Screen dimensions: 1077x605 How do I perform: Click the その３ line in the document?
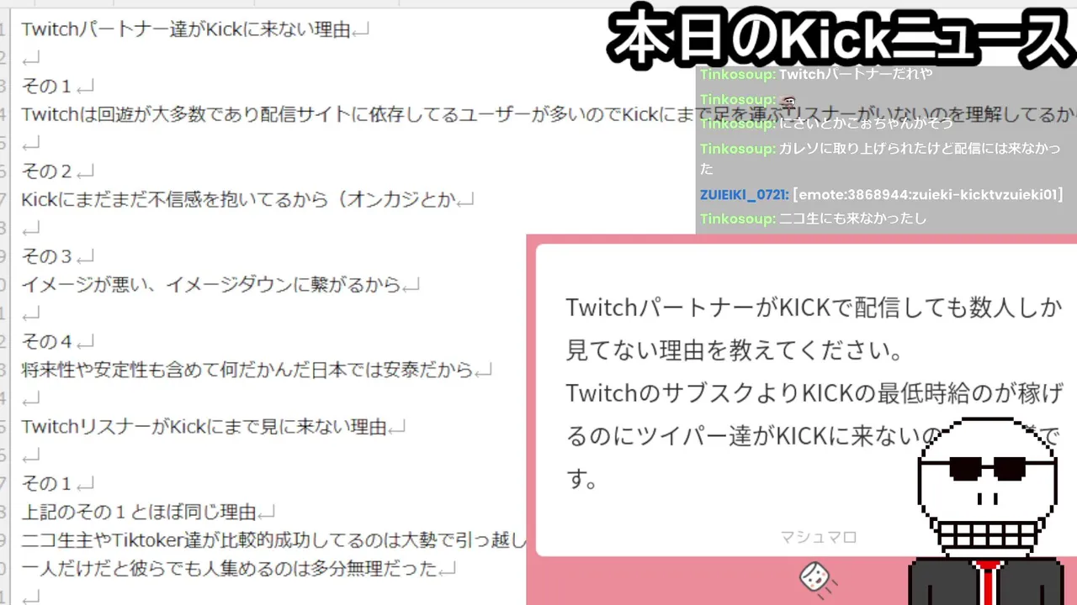click(47, 256)
